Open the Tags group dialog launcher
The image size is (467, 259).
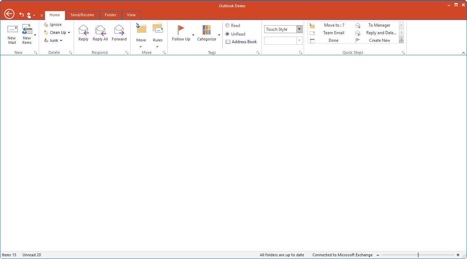pos(258,52)
